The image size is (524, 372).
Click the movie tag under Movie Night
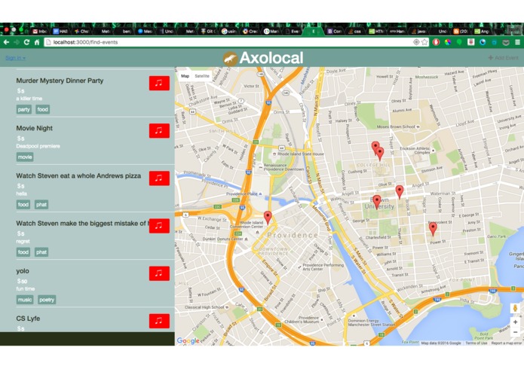point(25,157)
